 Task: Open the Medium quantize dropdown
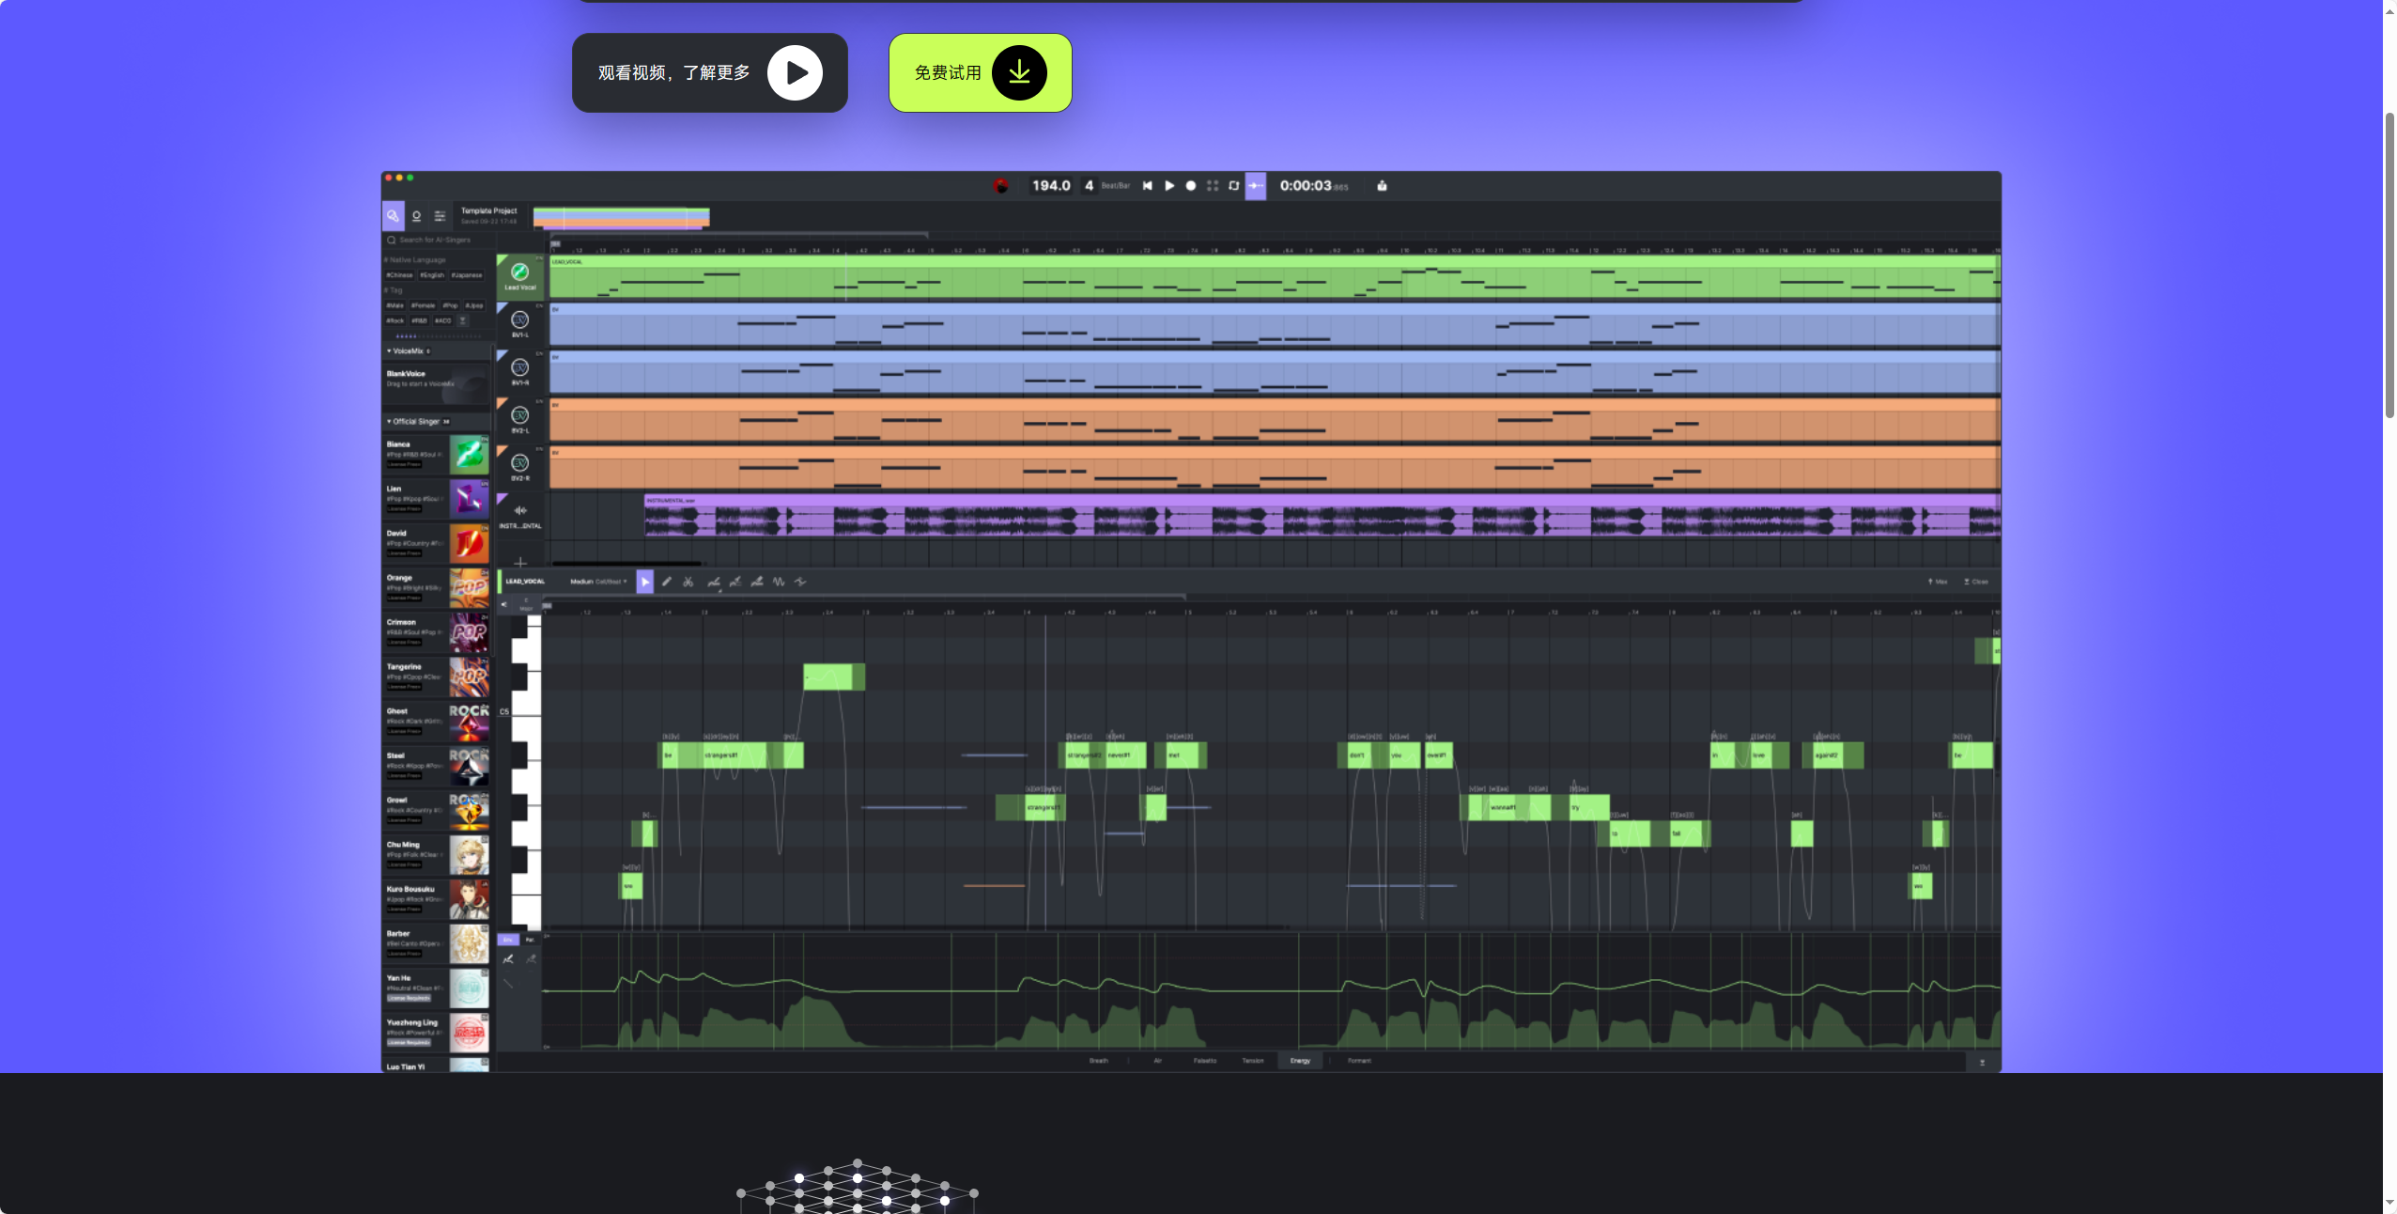click(598, 582)
